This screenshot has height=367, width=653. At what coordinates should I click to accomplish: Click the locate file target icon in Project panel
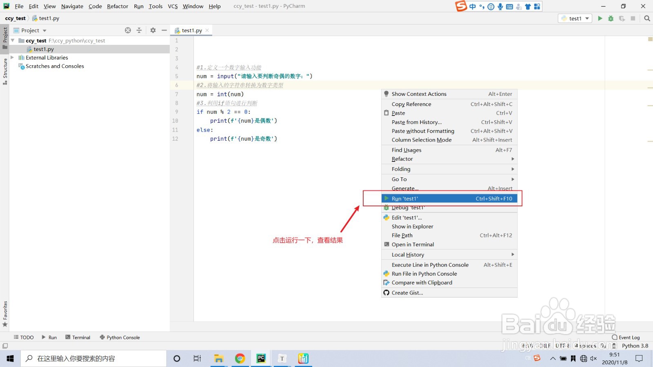point(128,30)
